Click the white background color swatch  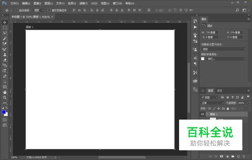pos(6,115)
